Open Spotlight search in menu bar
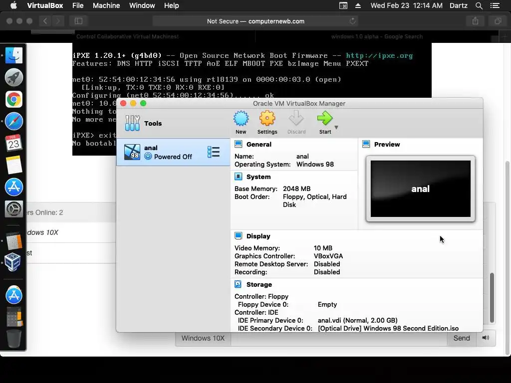This screenshot has width=511, height=383. (x=479, y=5)
